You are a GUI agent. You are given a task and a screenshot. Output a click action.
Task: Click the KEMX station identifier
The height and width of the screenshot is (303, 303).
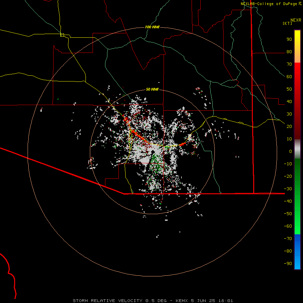click(182, 301)
